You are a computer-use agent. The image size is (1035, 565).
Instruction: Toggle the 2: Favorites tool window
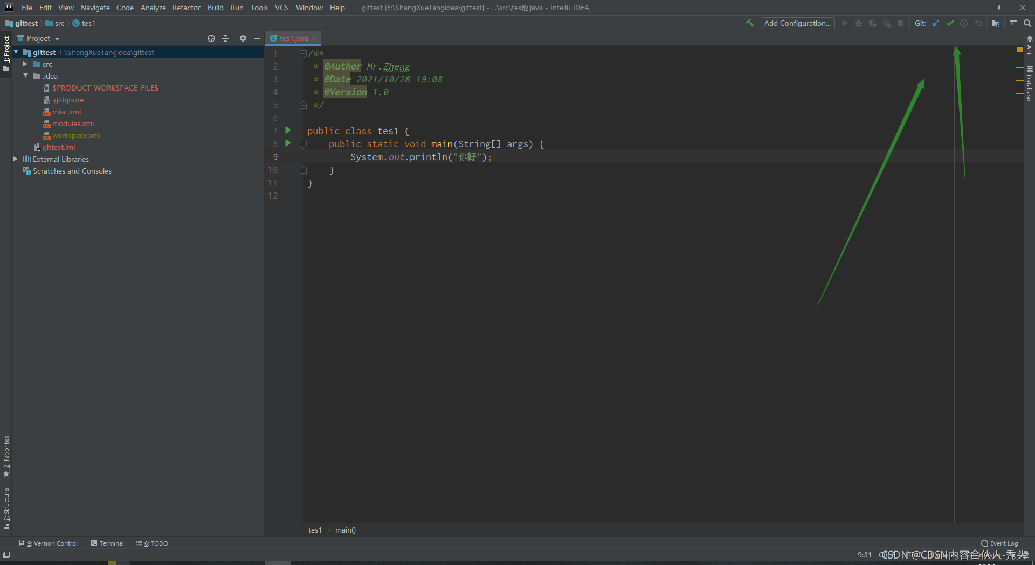tap(6, 456)
